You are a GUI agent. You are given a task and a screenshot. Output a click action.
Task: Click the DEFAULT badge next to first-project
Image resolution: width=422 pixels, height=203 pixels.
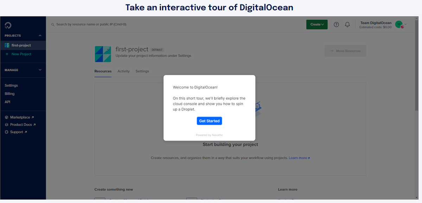(x=157, y=50)
